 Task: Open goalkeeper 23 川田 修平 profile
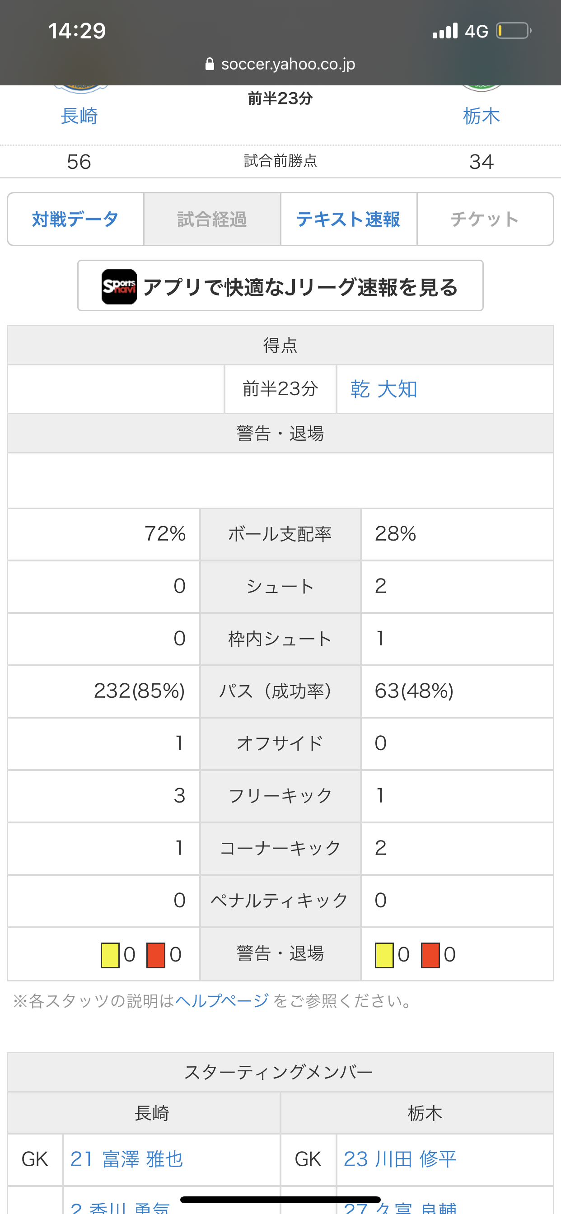[x=400, y=1159]
